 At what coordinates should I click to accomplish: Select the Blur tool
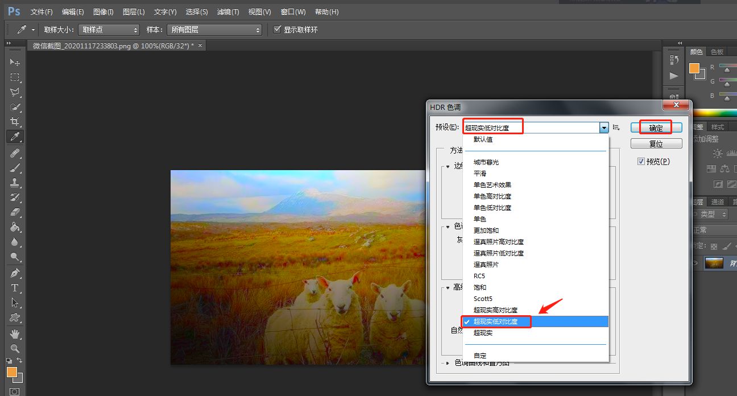tap(15, 242)
